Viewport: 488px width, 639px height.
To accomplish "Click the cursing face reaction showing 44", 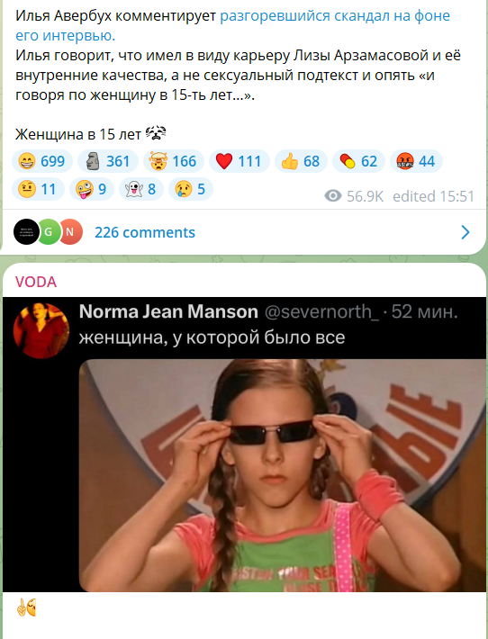I will tap(416, 161).
